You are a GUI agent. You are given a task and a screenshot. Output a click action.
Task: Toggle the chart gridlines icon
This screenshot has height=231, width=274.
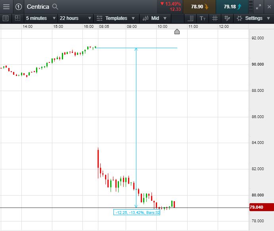(x=215, y=18)
